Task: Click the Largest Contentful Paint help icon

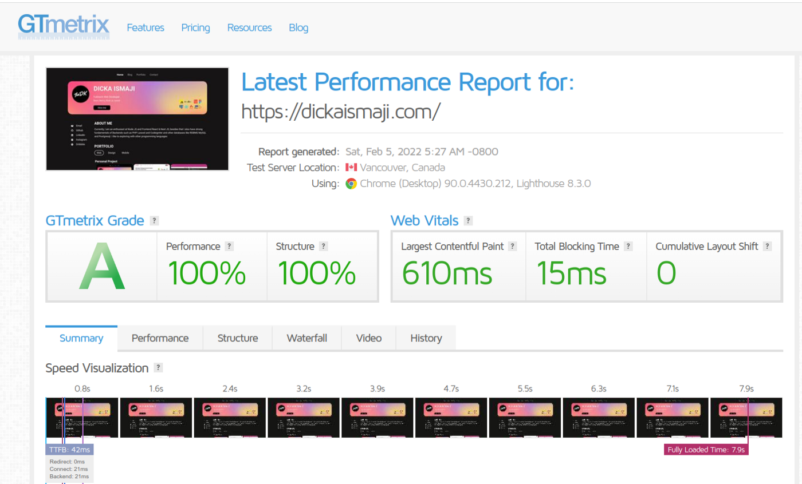Action: click(512, 246)
